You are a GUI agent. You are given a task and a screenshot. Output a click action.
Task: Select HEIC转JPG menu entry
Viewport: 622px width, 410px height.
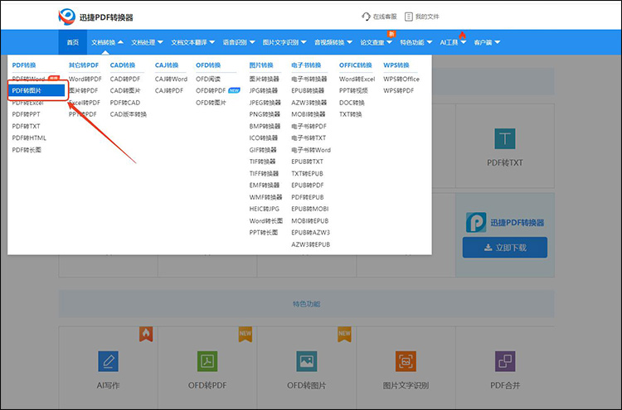coord(265,209)
